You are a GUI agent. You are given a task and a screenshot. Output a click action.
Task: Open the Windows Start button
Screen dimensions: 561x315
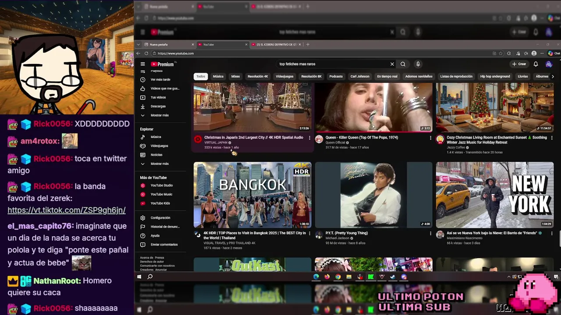139,277
